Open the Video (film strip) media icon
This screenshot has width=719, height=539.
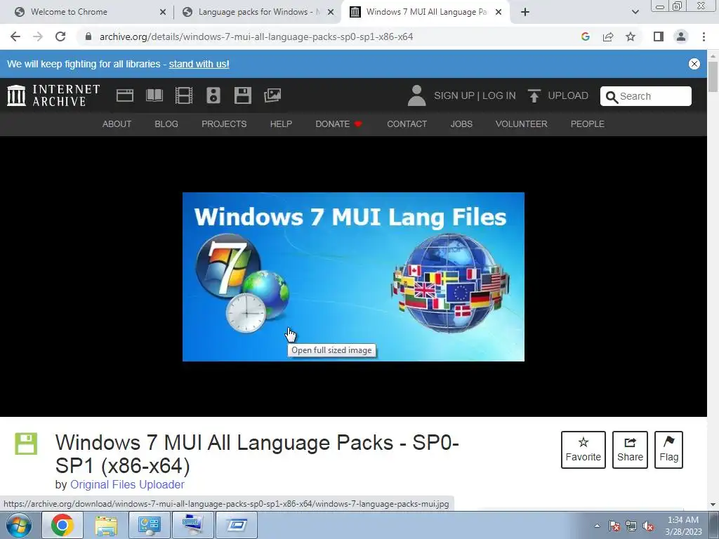coord(184,95)
